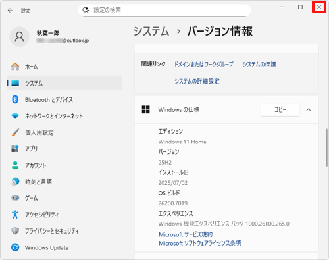Open the user profile avatar
Screen dimensions: 329x260
pyautogui.click(x=19, y=37)
